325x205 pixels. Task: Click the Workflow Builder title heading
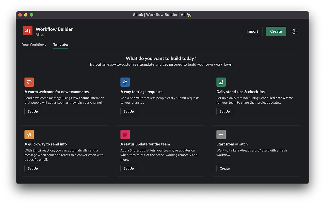point(54,29)
